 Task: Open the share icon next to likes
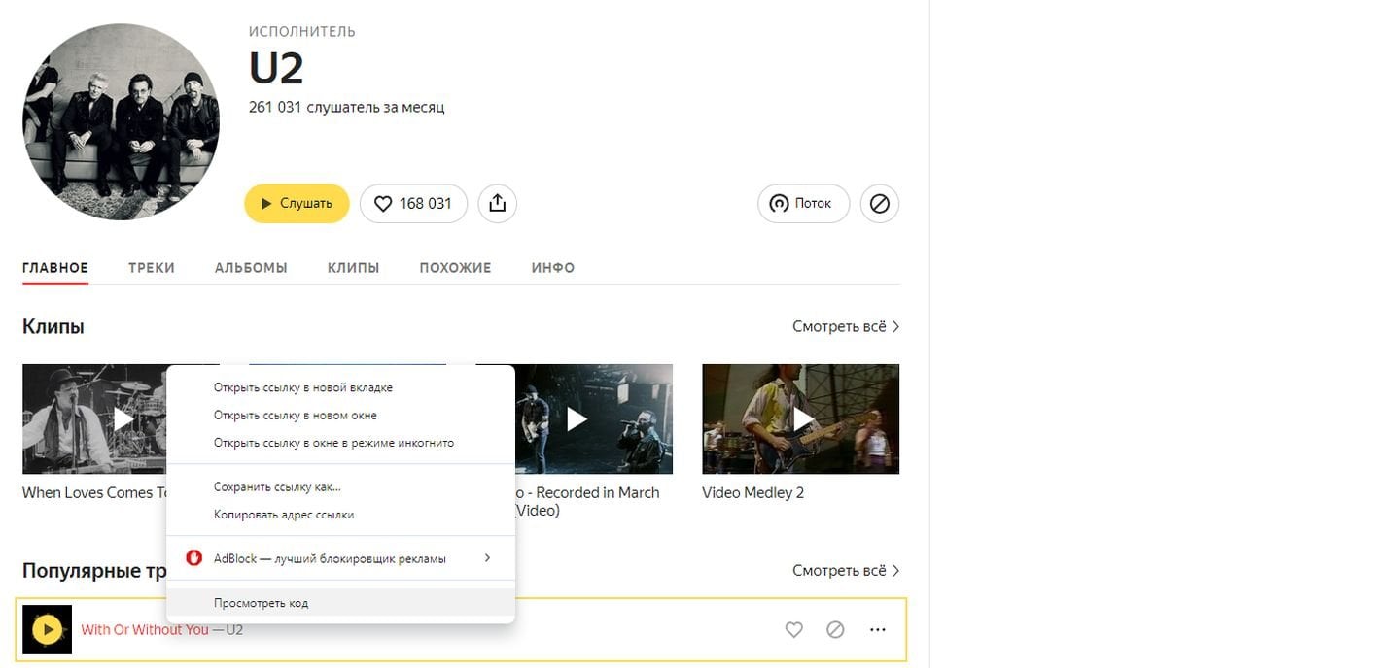pos(498,204)
